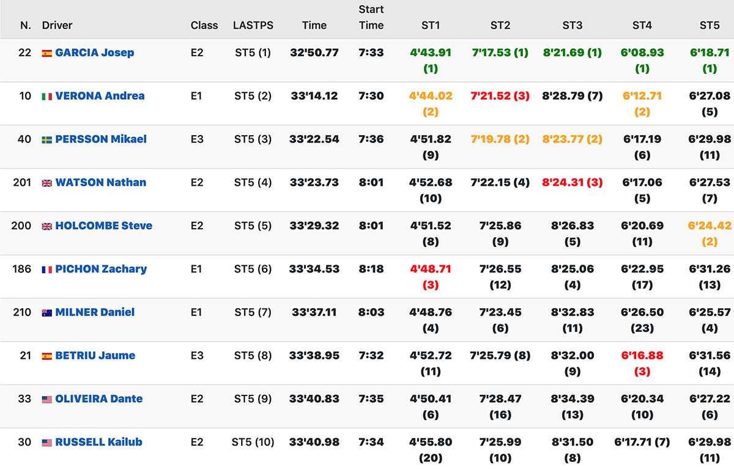Click ST5 (10) last stage cell
The height and width of the screenshot is (470, 734).
click(x=253, y=443)
